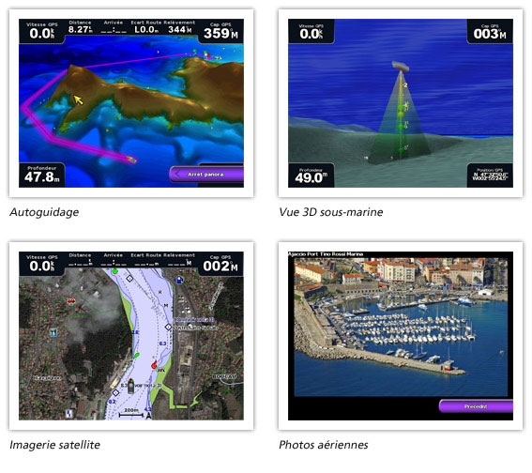Select the Position GPS coordinates box
Screen dimensions: 532x473
(490, 175)
